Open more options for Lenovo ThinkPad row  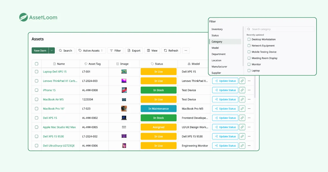pos(249,81)
